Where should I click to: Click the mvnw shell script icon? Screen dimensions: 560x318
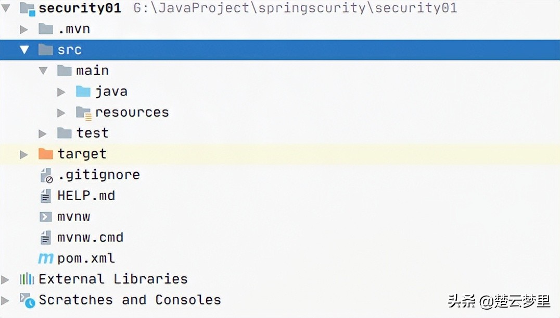(46, 216)
